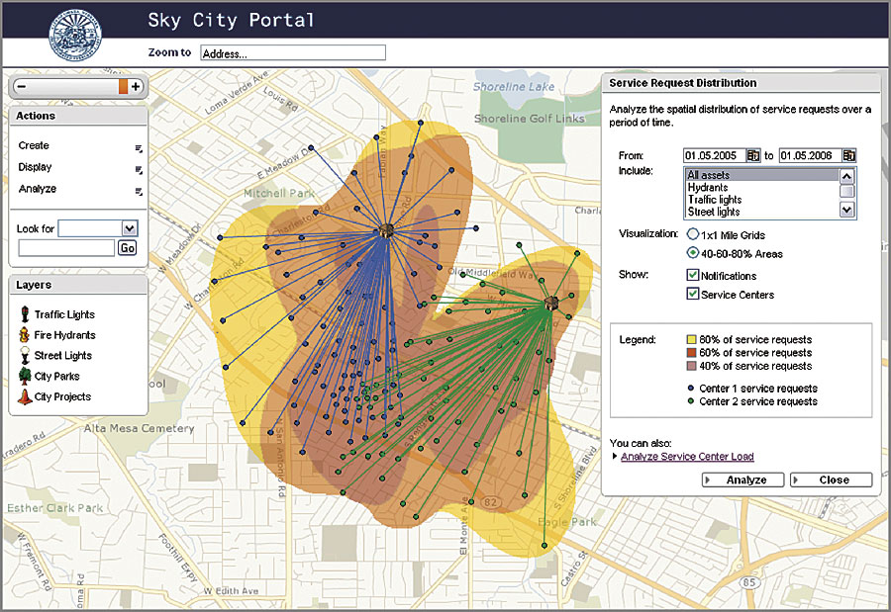Screen dimensions: 891x612
Task: Select the Street Lights layer label
Action: click(x=62, y=355)
